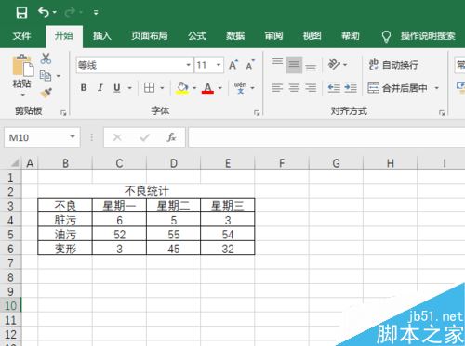The width and height of the screenshot is (465, 346).
Task: Open the 字体 dialog launcher
Action: tap(257, 113)
